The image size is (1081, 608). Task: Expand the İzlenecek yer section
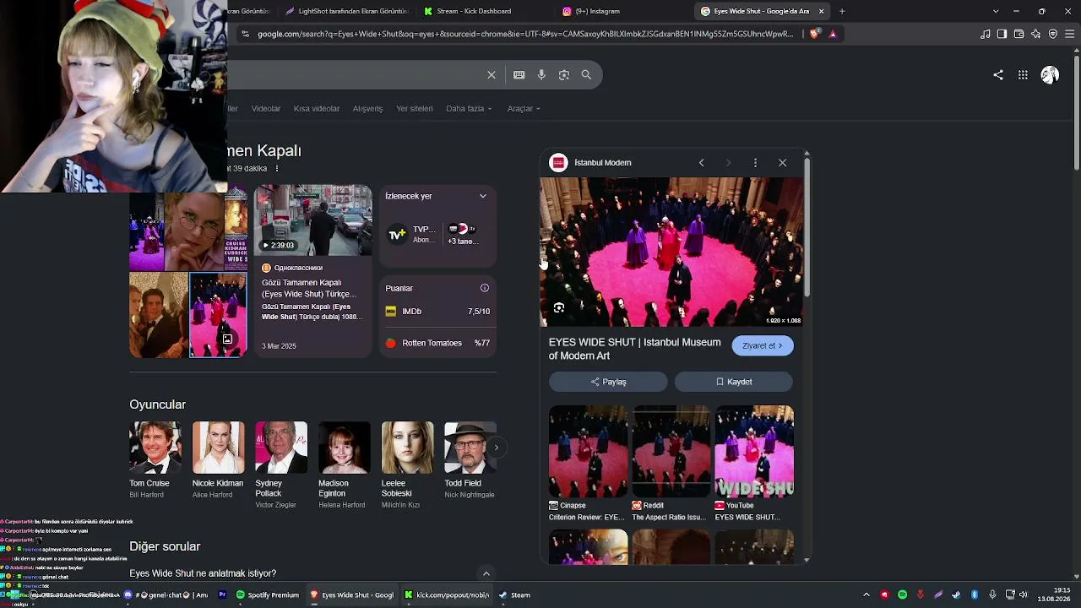[x=483, y=196]
